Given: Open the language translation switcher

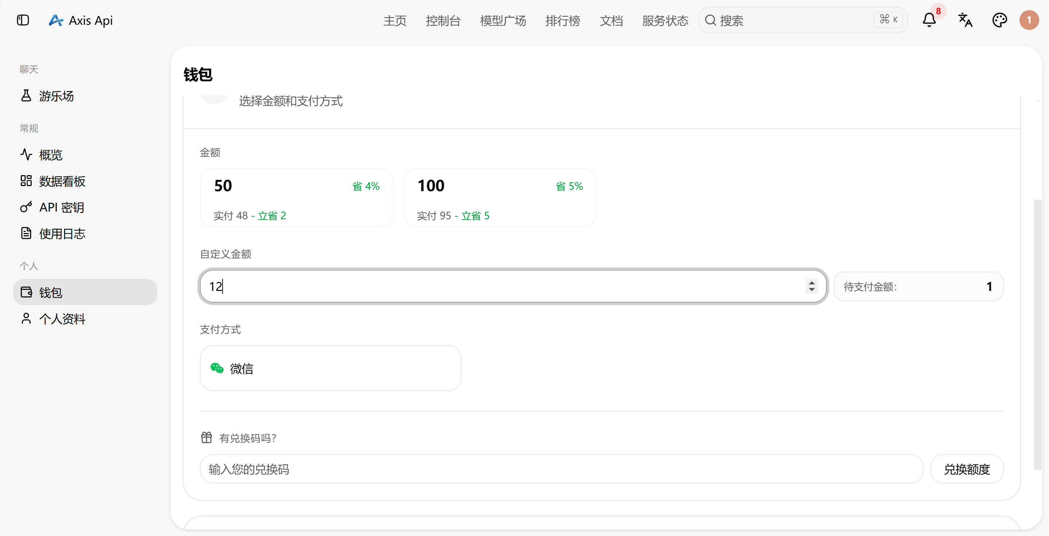Looking at the screenshot, I should point(965,20).
